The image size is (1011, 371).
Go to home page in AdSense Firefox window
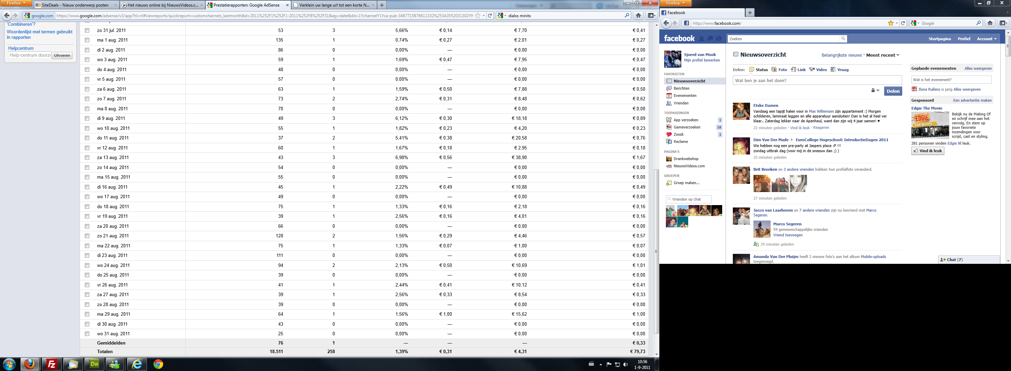coord(638,16)
